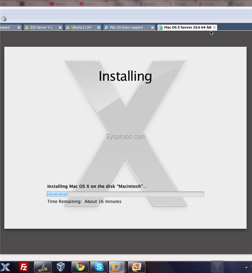Open Skype from the taskbar

tap(99, 267)
